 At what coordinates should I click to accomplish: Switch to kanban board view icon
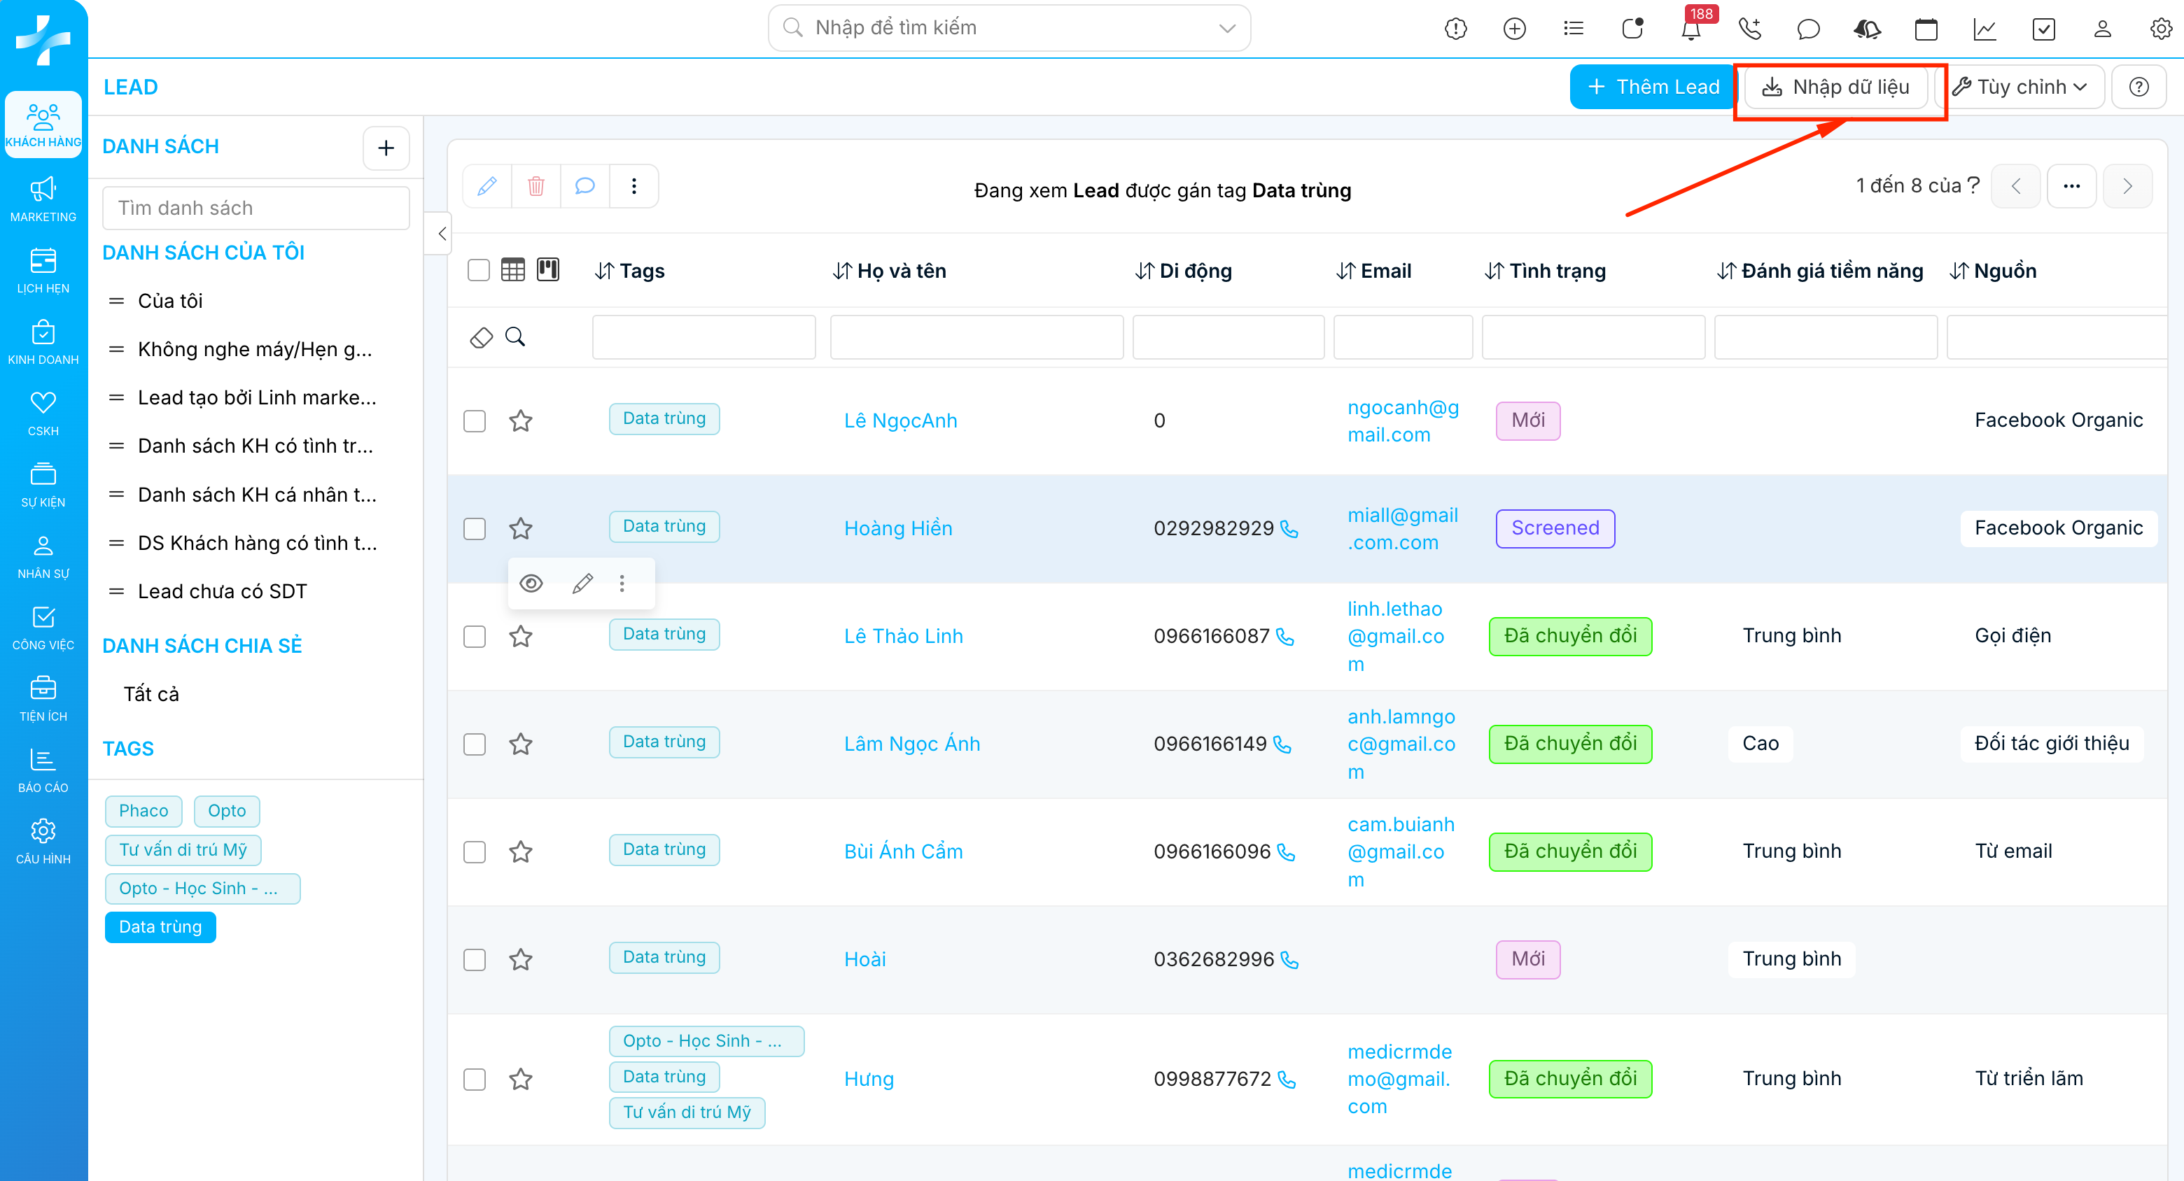pyautogui.click(x=549, y=270)
